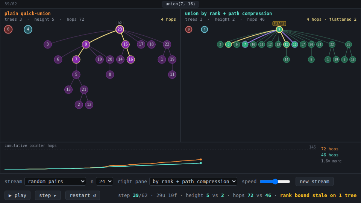Click root node 23 in plain quick-union tree
Image resolution: width=361 pixels, height=203 pixels.
coord(120,29)
